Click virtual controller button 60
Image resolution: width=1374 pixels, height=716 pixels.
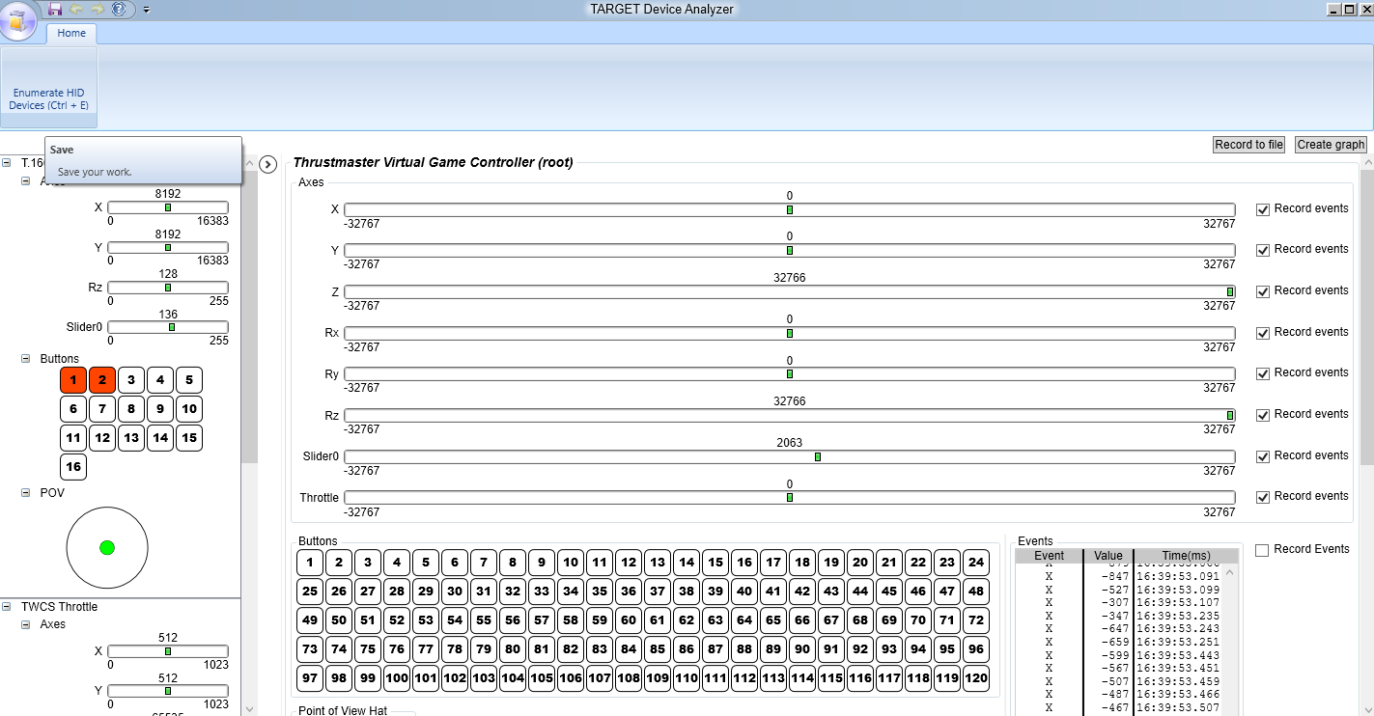[629, 620]
